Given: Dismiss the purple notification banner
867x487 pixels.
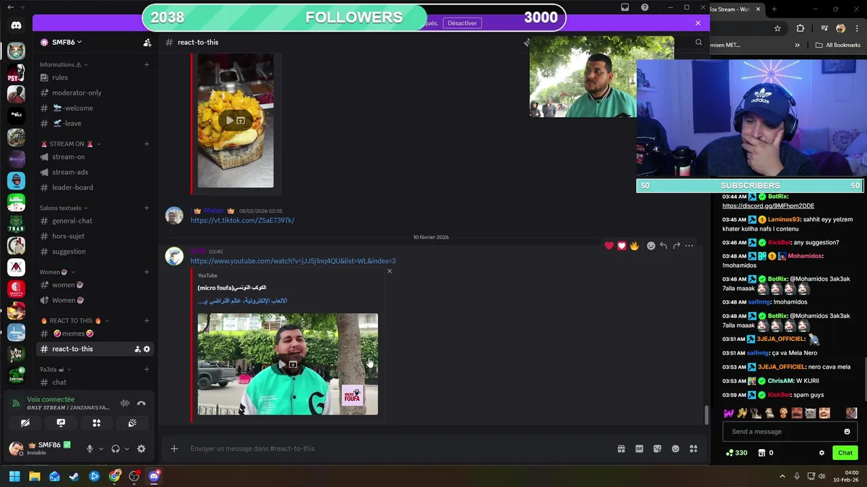Looking at the screenshot, I should click(x=698, y=23).
